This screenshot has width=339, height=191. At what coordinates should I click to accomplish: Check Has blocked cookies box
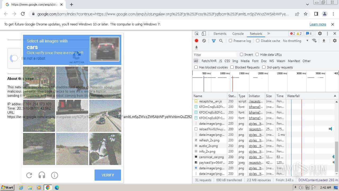196,67
